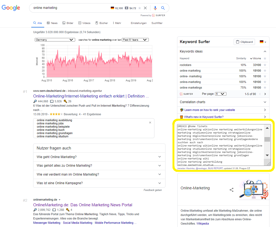Click traffic icon of first result
The width and height of the screenshot is (276, 227).
pos(35,101)
